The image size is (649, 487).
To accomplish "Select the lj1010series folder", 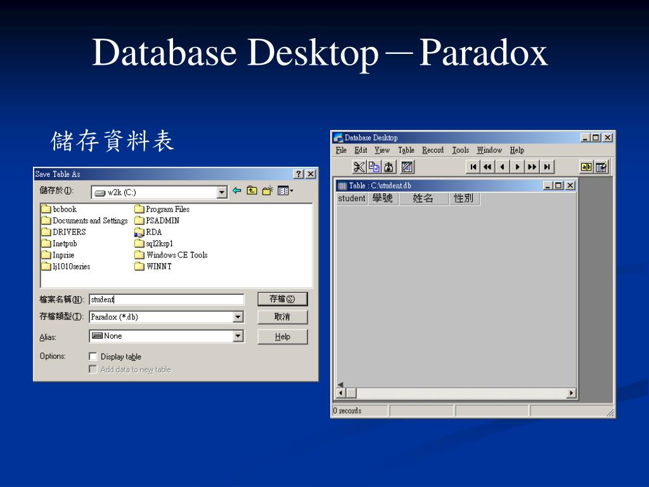I will [x=66, y=266].
